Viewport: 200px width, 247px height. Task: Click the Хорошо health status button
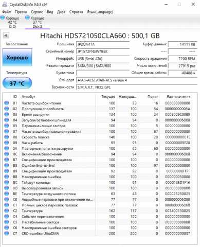(x=17, y=57)
